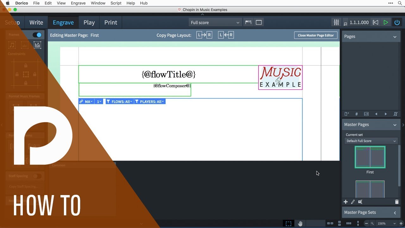Switch to spreads vertically view
405x228 pixels.
340,224
